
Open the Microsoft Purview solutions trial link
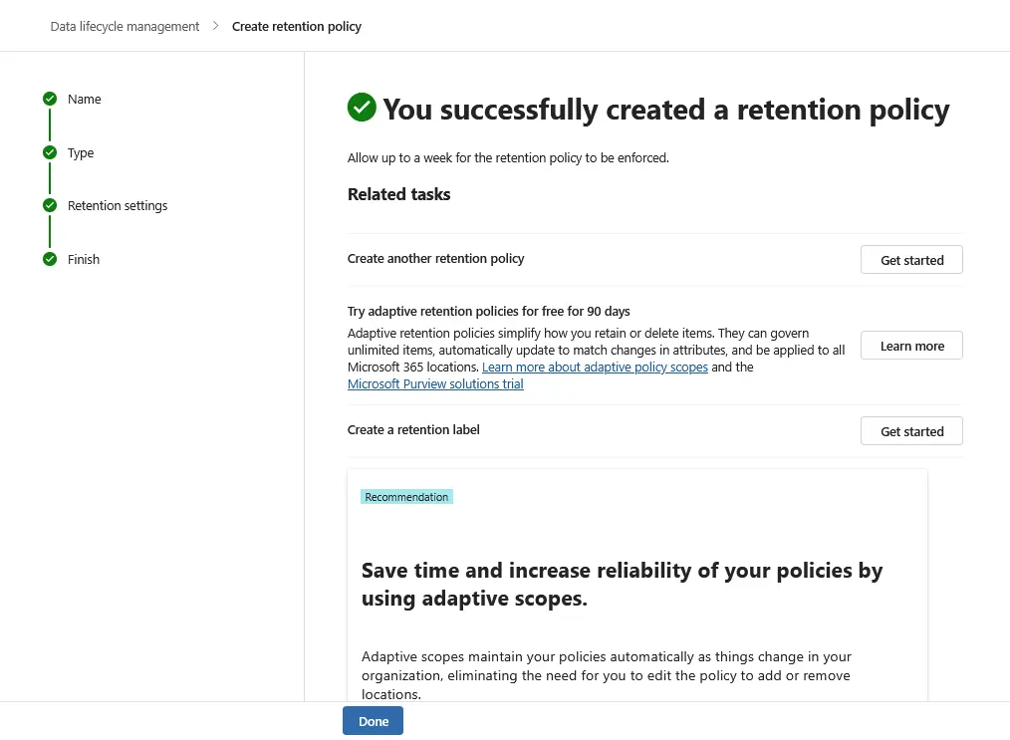tap(434, 383)
